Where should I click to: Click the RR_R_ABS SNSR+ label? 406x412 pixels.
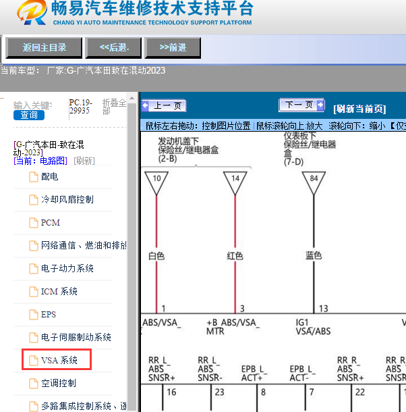[x=351, y=369]
